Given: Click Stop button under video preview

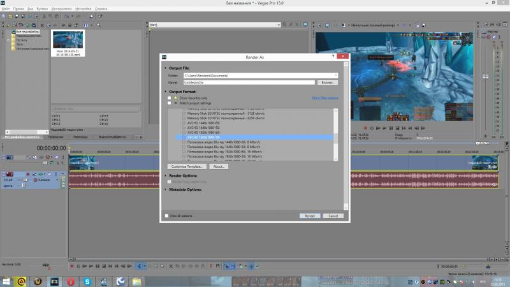Looking at the screenshot, I should coord(397,128).
